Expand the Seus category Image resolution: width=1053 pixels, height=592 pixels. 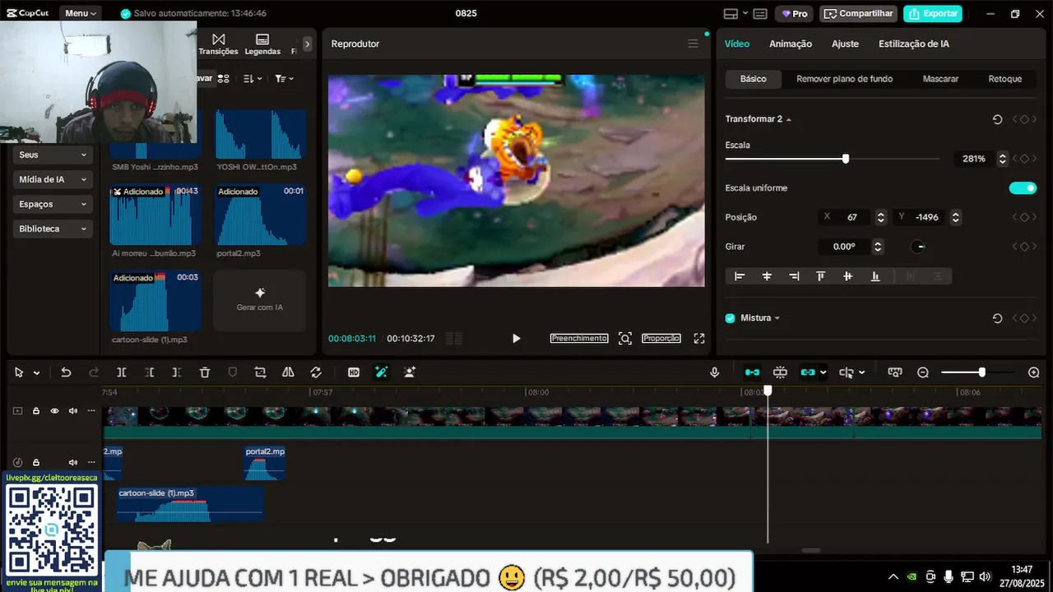tap(53, 155)
